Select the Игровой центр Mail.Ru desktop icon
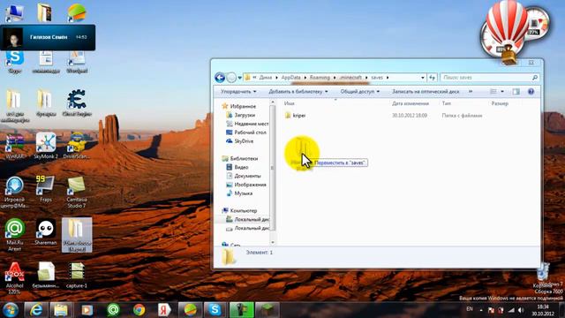565x318 pixels. [15, 192]
